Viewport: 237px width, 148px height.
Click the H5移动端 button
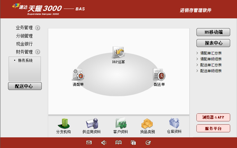point(213,32)
